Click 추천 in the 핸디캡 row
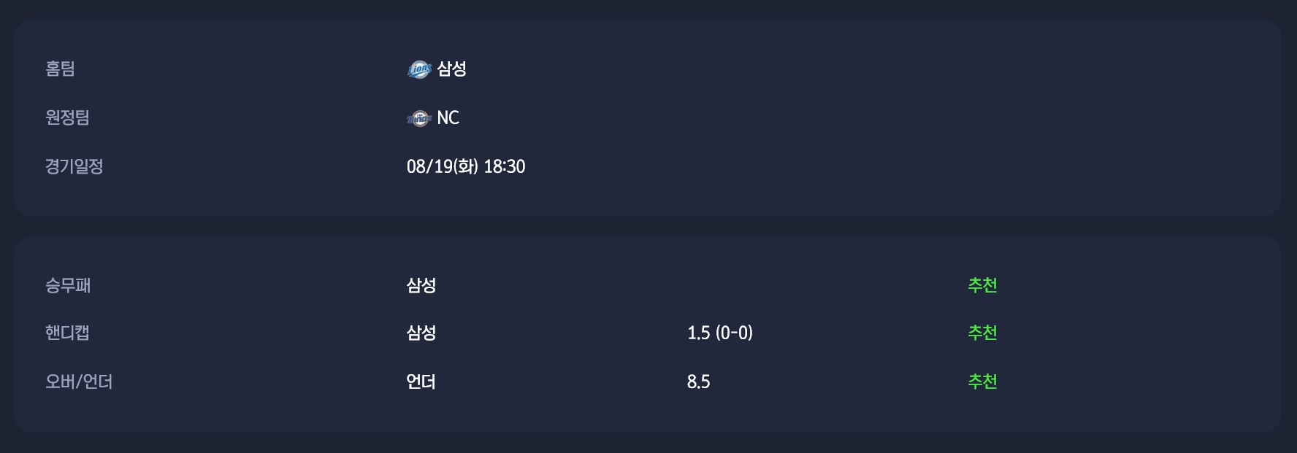Viewport: 1297px width, 453px height. point(982,333)
